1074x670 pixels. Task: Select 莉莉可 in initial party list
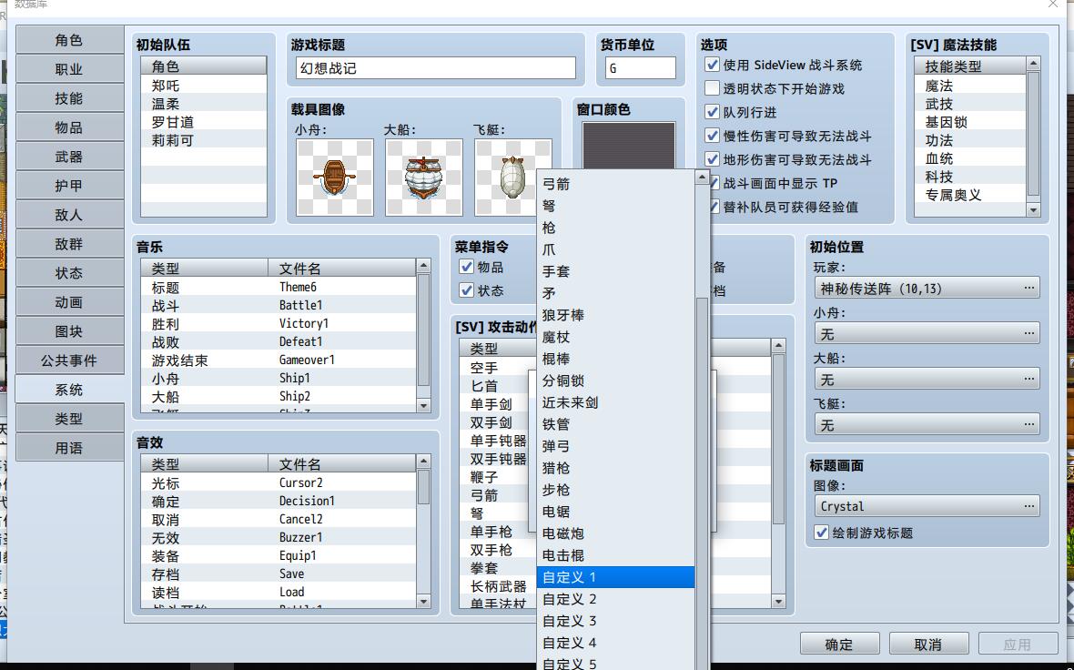pyautogui.click(x=204, y=140)
